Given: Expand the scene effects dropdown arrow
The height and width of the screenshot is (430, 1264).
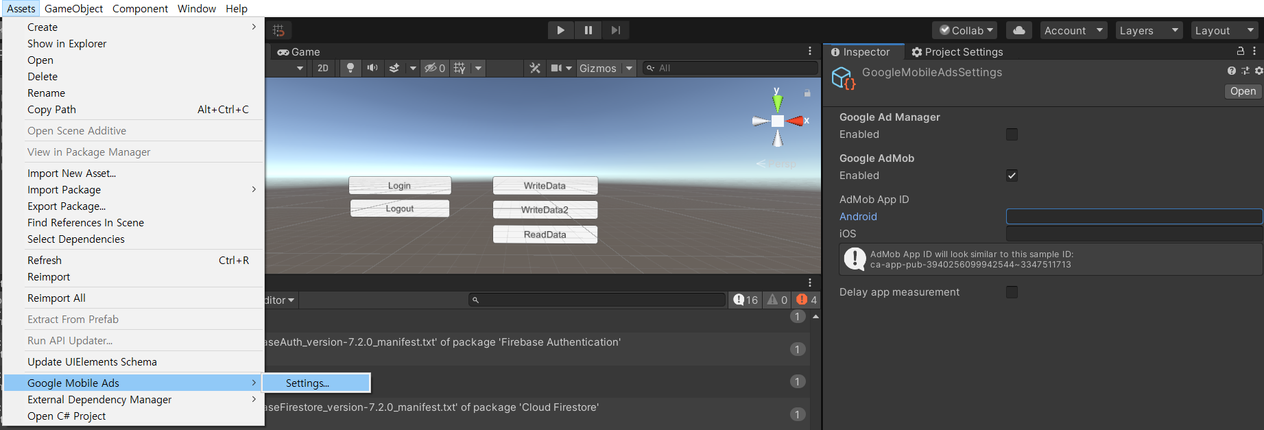Looking at the screenshot, I should (x=413, y=68).
